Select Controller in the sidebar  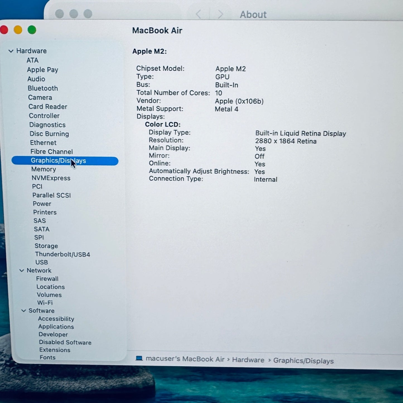(44, 116)
